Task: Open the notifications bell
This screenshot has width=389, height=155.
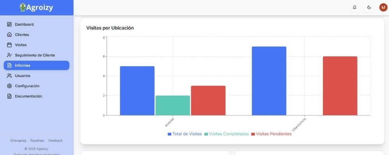Action: coord(354,7)
